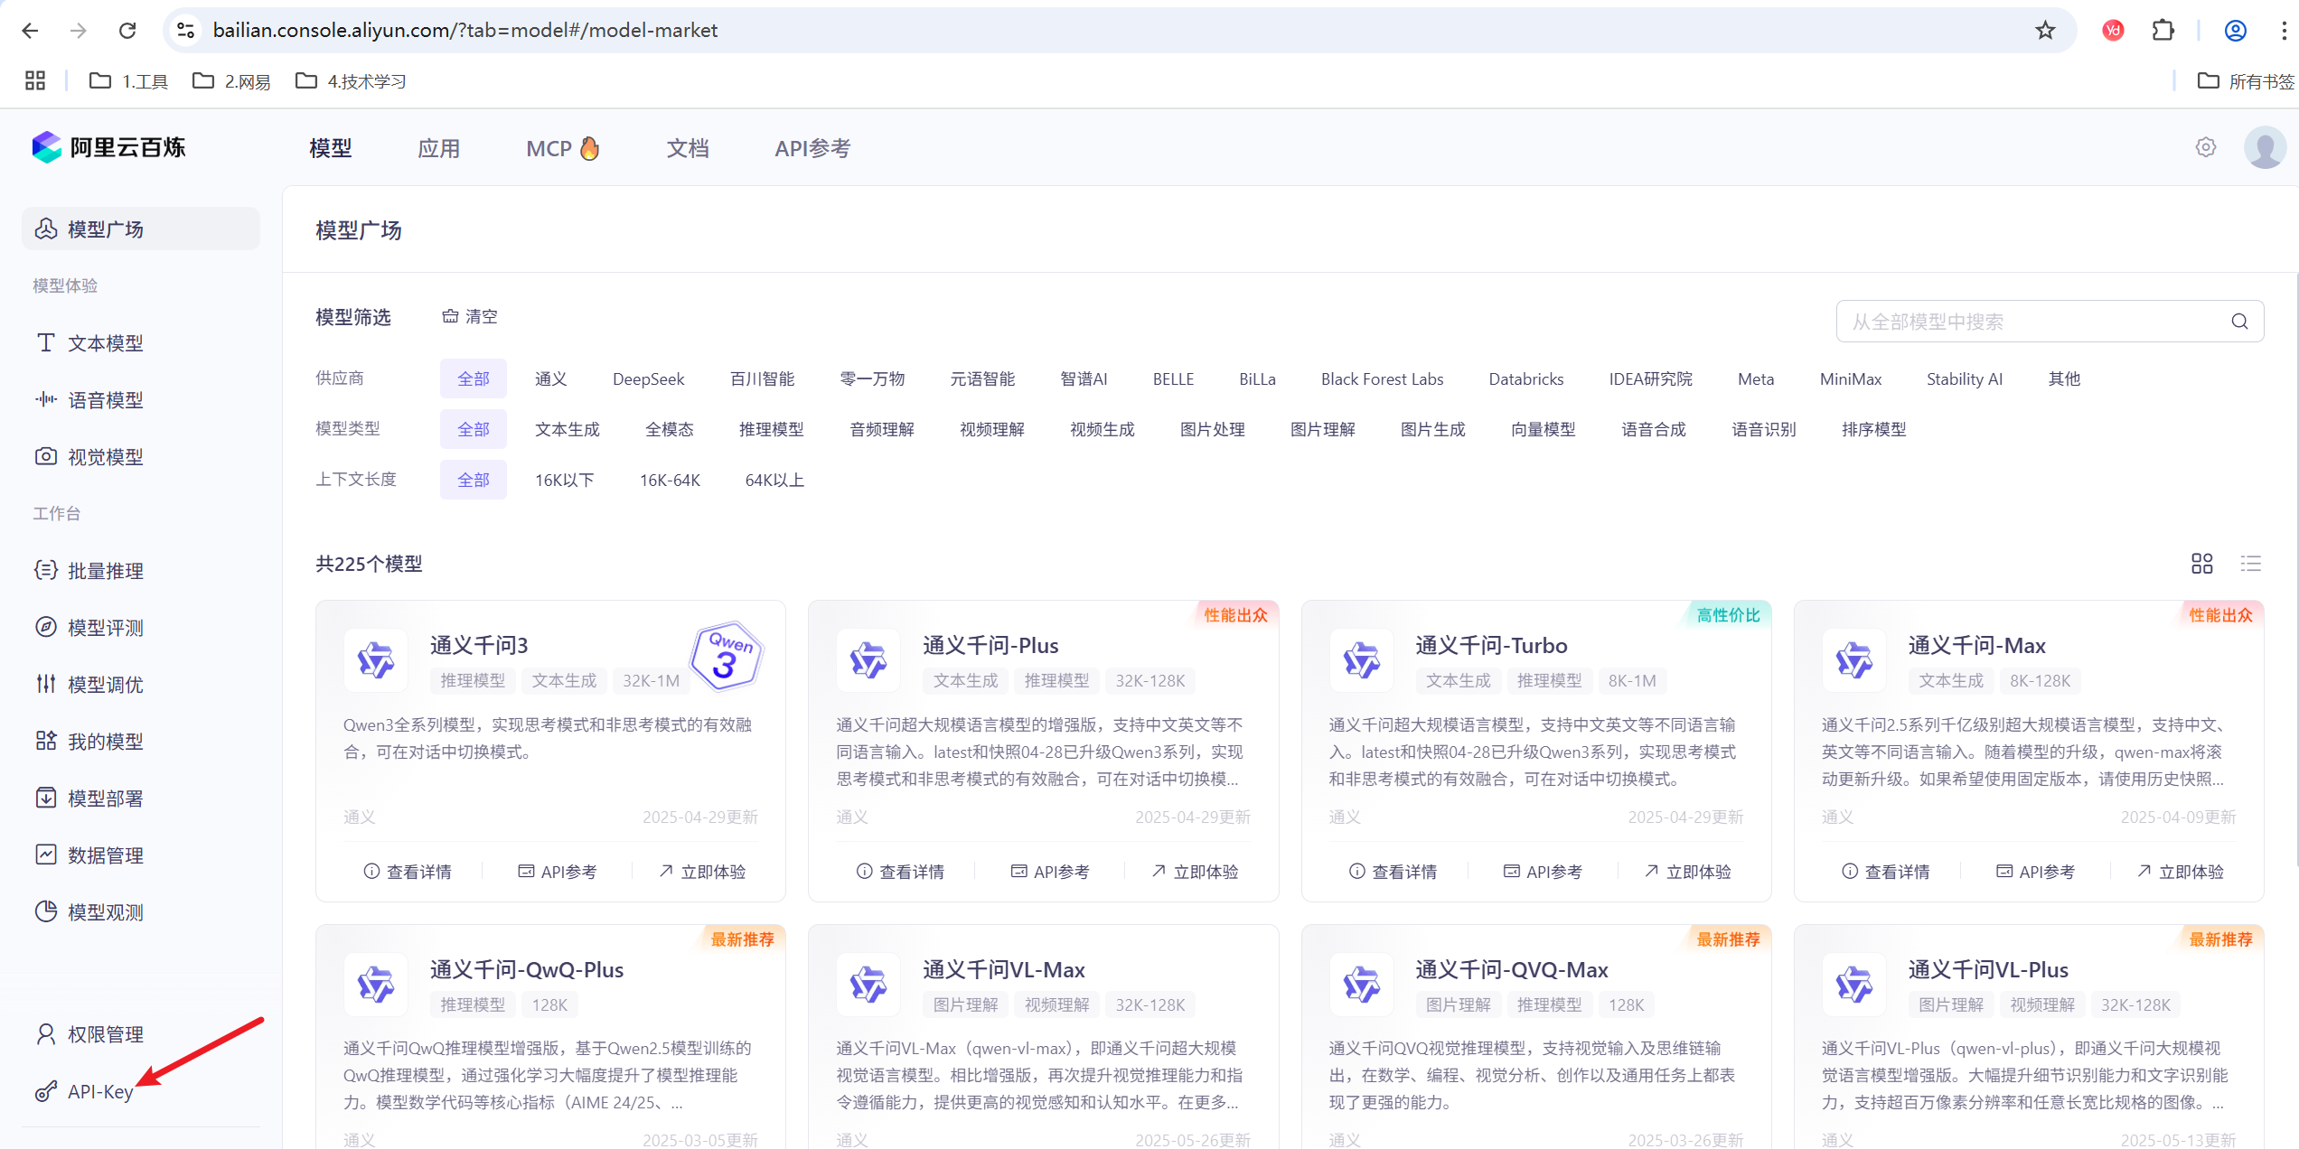Open the Chrome three-dot menu
The image size is (2299, 1149).
2284,31
